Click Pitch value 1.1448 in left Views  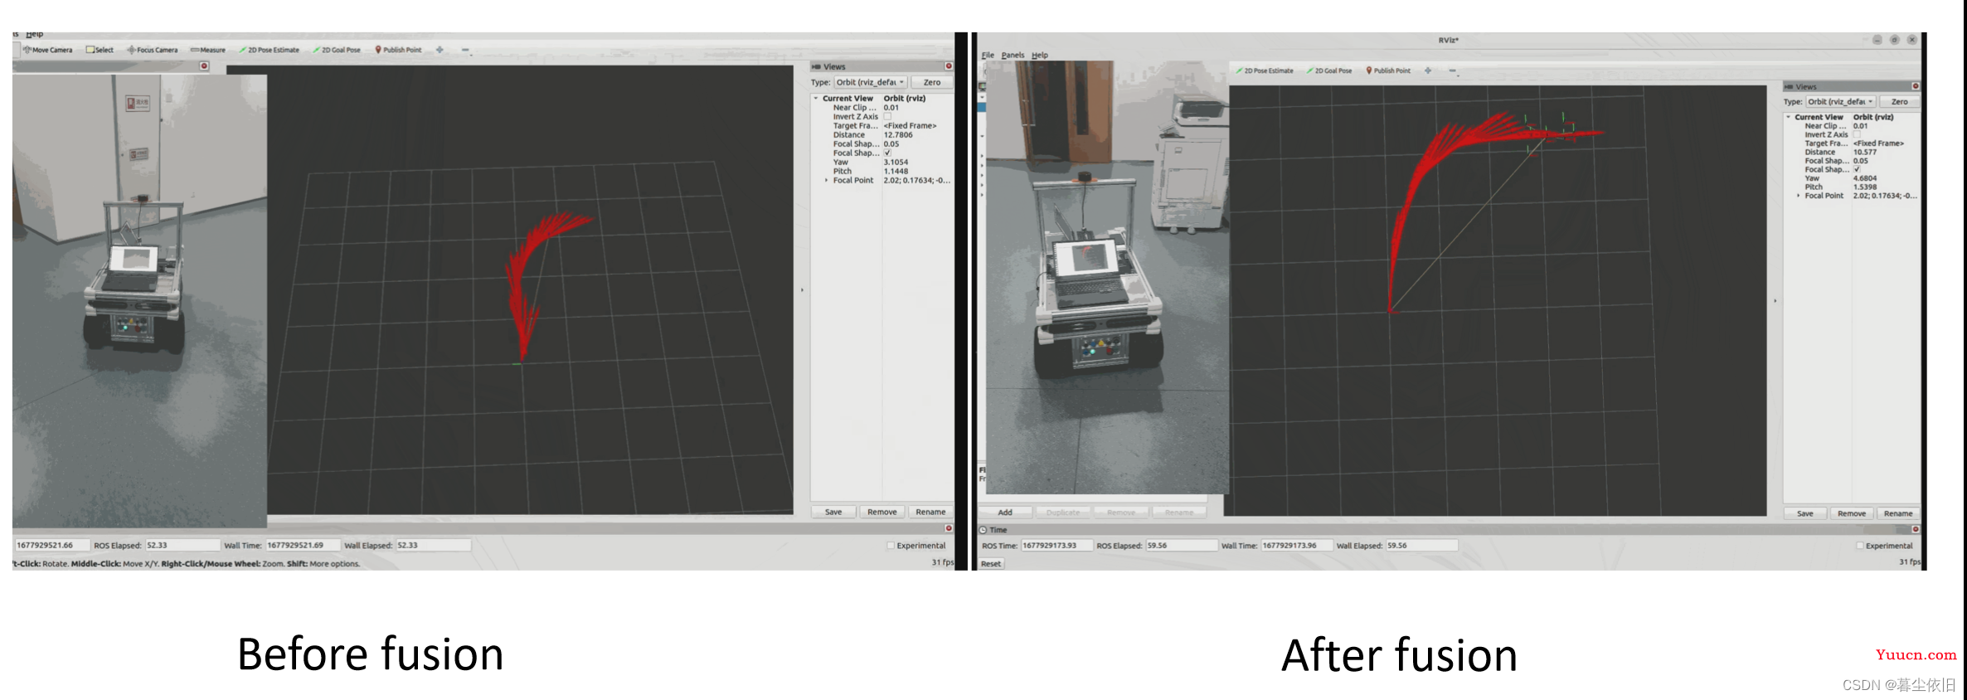[896, 172]
